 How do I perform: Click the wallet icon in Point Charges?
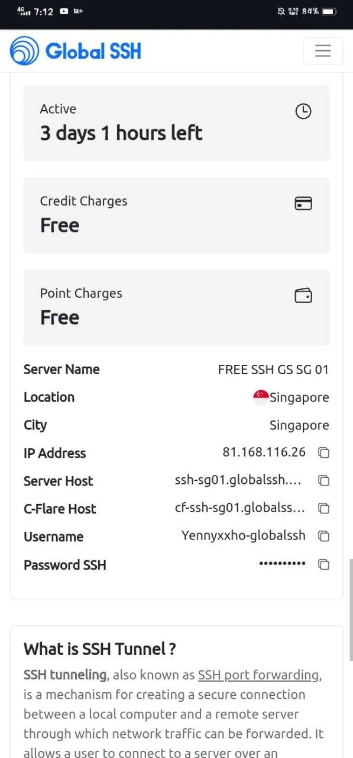(x=303, y=296)
